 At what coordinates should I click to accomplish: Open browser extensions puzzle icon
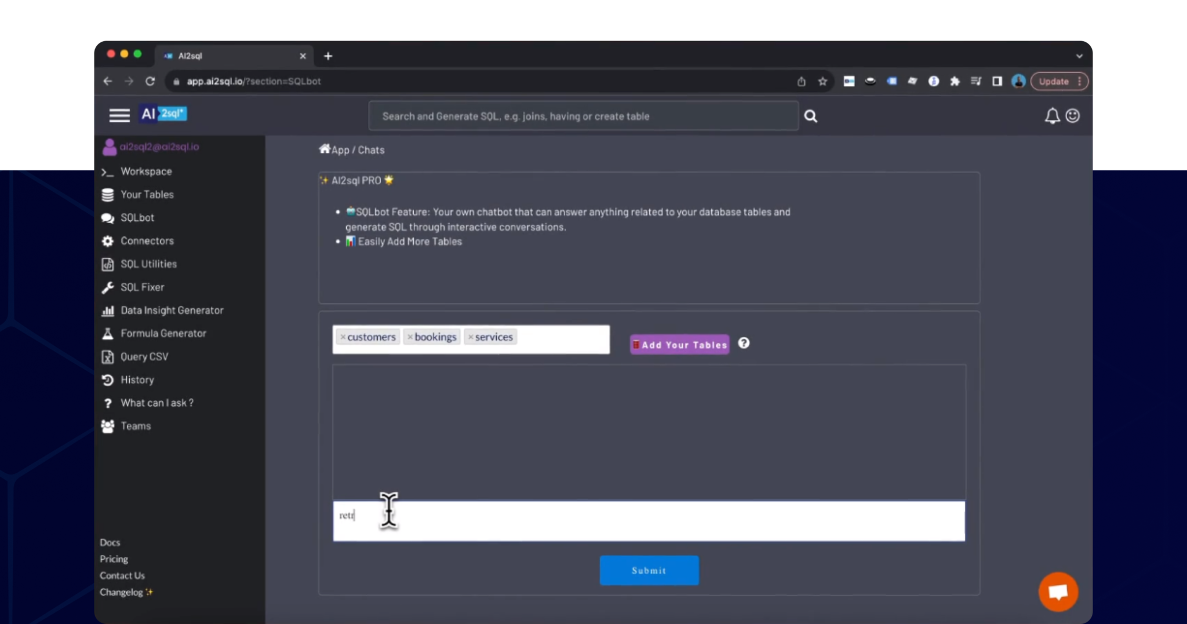955,82
